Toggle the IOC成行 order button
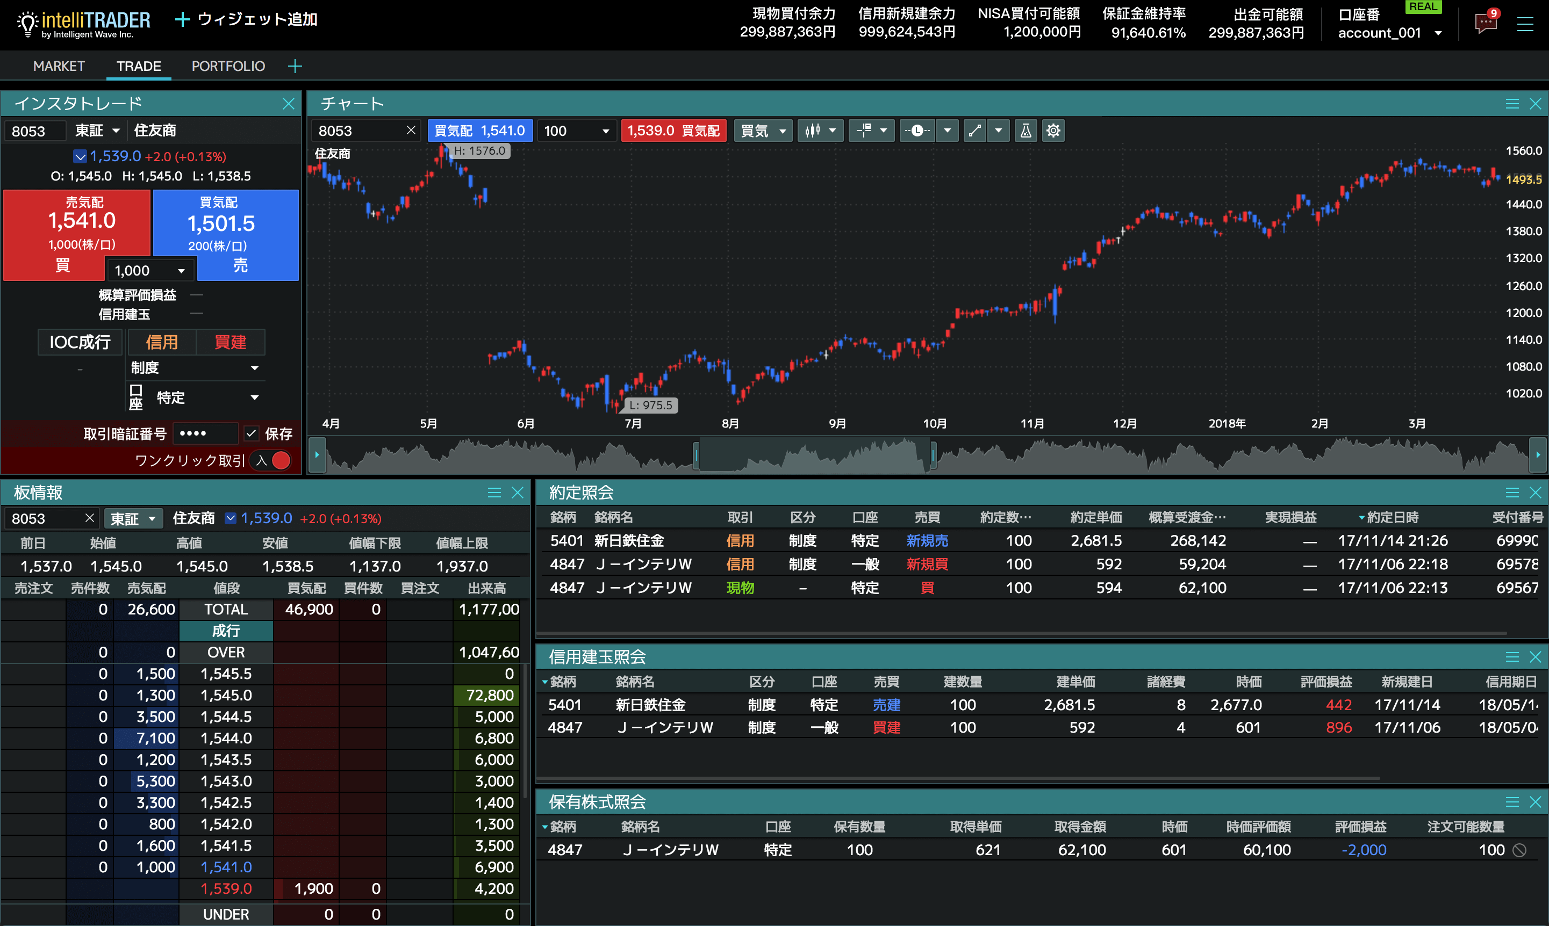This screenshot has width=1549, height=926. coord(80,342)
